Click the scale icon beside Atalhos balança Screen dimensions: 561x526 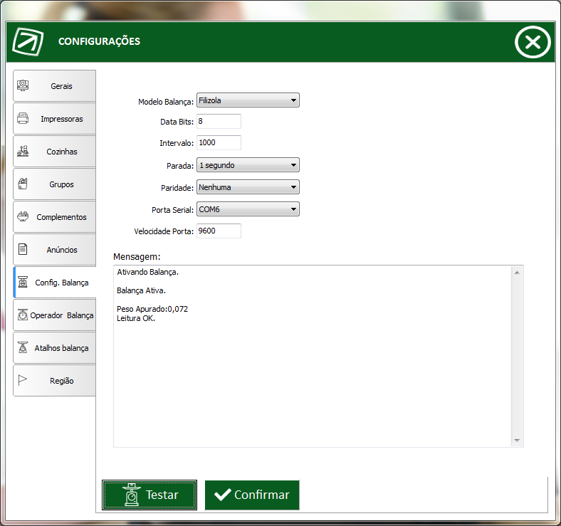23,347
